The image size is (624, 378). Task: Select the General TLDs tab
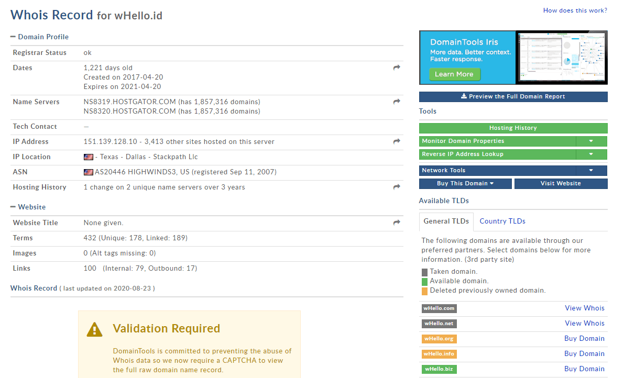(446, 221)
